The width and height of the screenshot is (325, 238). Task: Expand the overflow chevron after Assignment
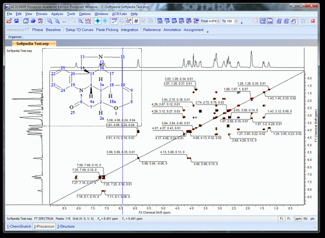[207, 31]
